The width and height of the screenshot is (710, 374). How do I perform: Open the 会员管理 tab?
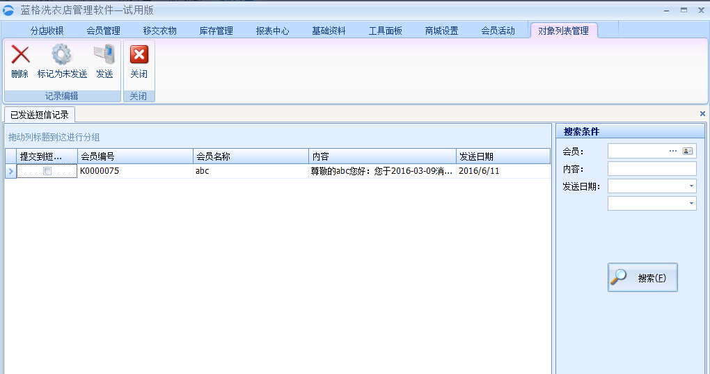pos(103,31)
